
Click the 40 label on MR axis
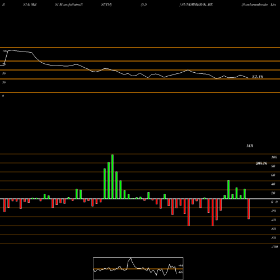pyautogui.click(x=273, y=184)
